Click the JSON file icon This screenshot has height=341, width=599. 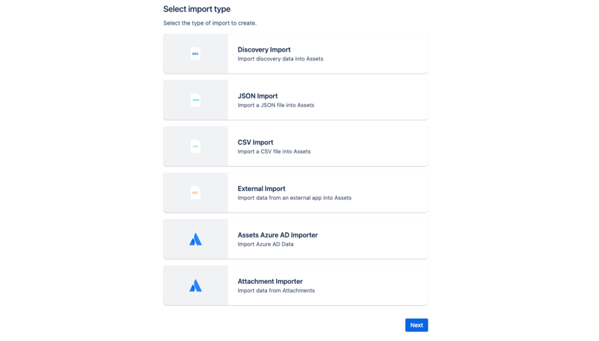click(x=195, y=100)
